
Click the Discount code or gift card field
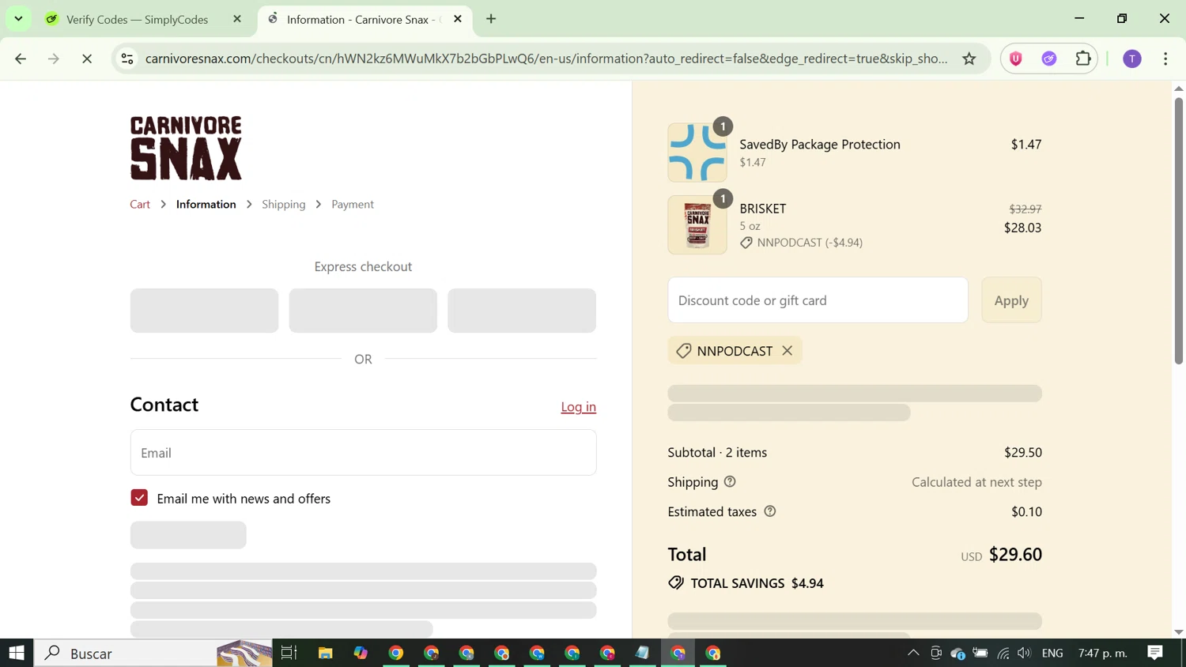818,300
